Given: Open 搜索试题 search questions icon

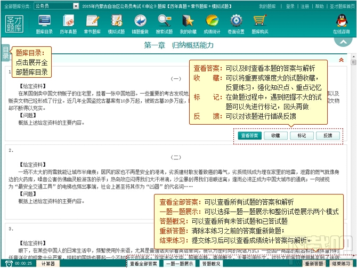Looking at the screenshot, I should (164, 24).
